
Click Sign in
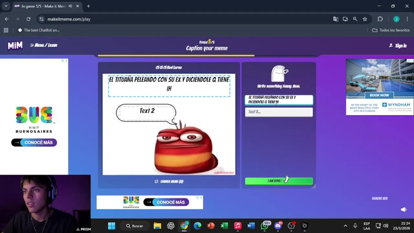point(398,46)
